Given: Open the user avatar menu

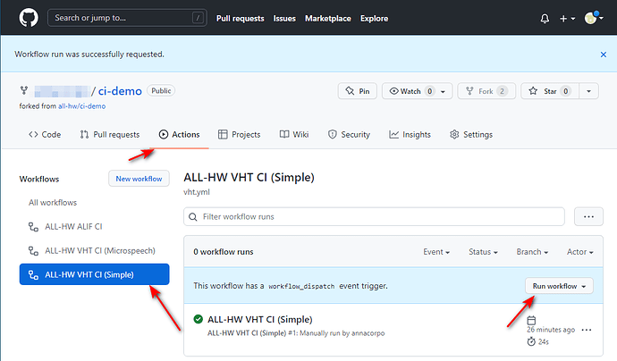Looking at the screenshot, I should click(x=594, y=18).
